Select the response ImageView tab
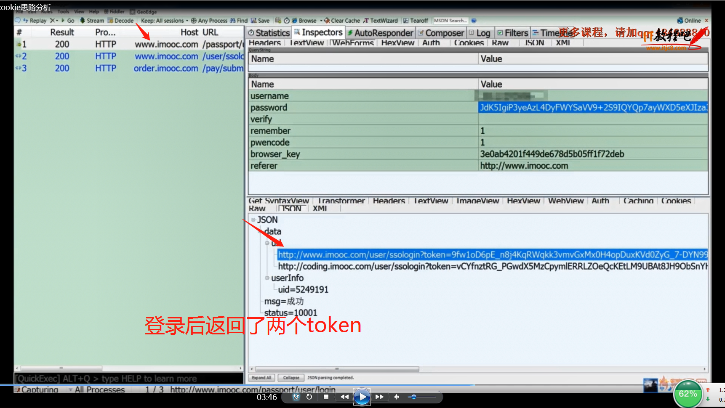The width and height of the screenshot is (725, 408). (477, 201)
